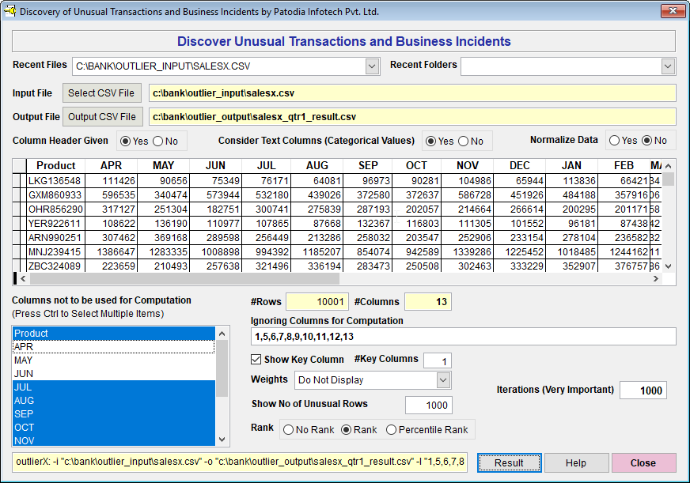Click the Show No of Unusual Rows field
The height and width of the screenshot is (483, 690).
pos(428,406)
